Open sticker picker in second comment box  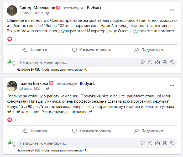[x=172, y=143]
